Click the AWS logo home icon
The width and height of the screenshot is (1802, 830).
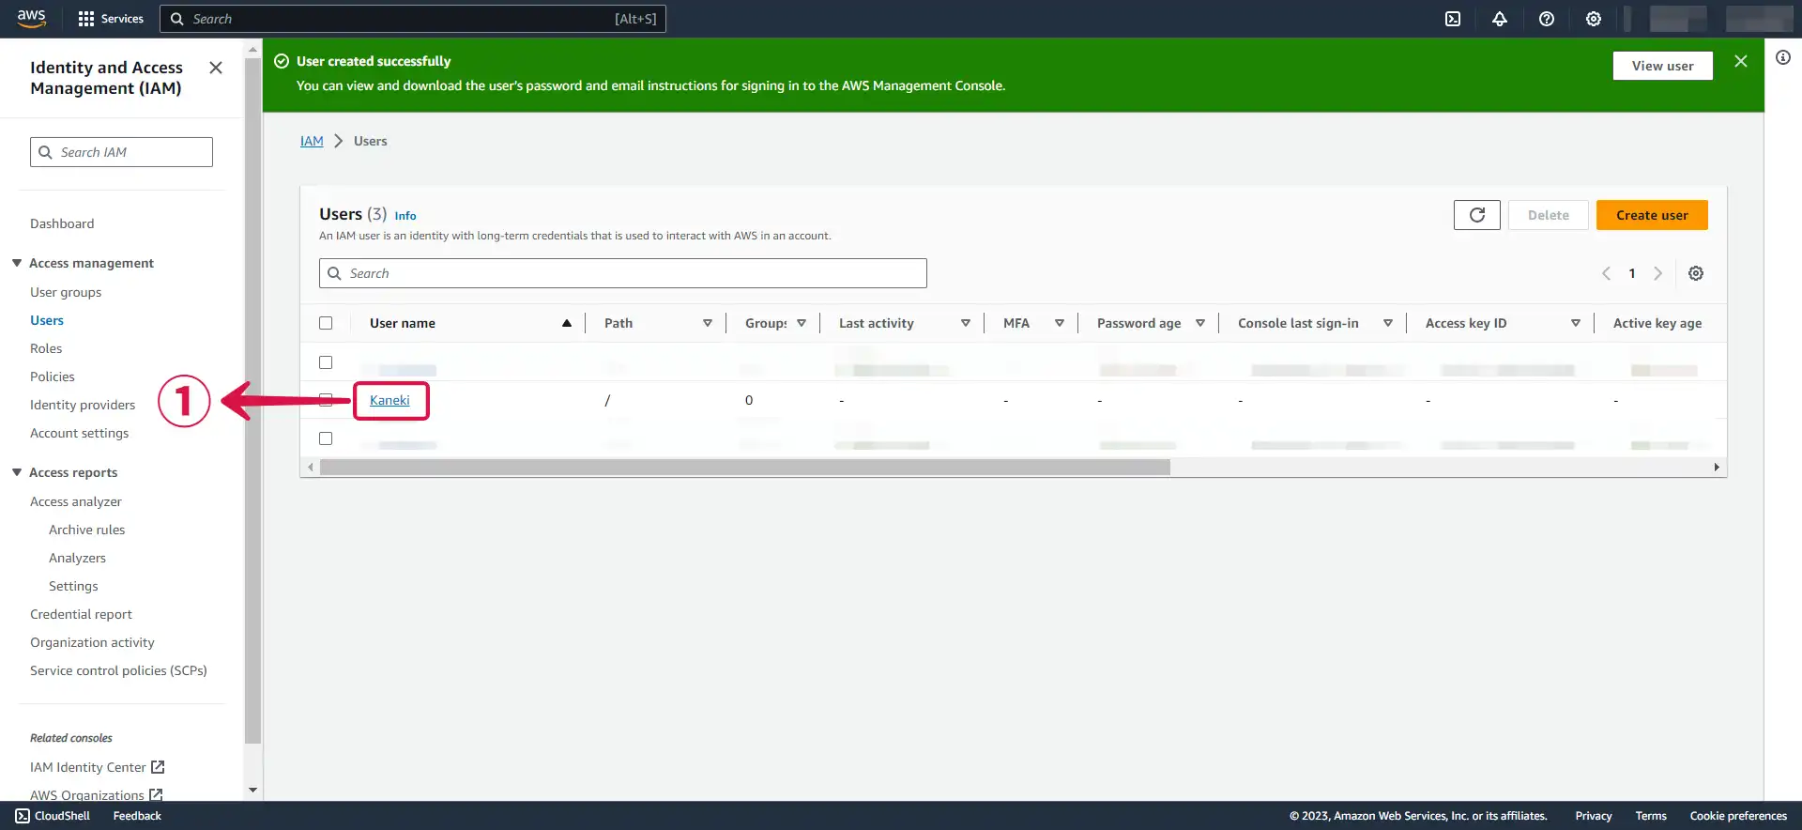pyautogui.click(x=31, y=19)
